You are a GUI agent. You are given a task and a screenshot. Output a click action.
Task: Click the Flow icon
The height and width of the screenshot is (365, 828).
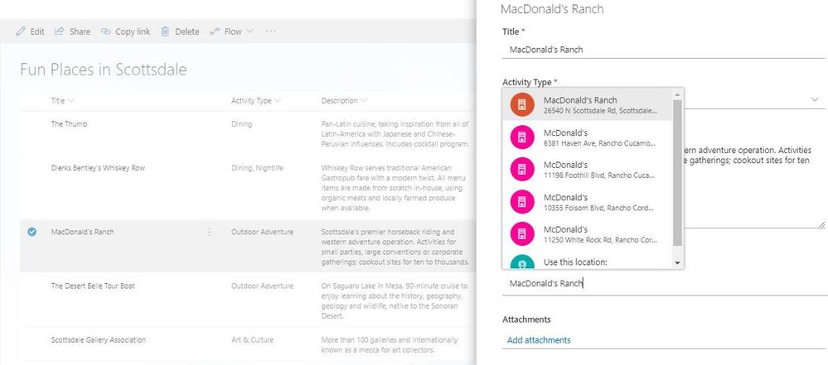(x=215, y=31)
